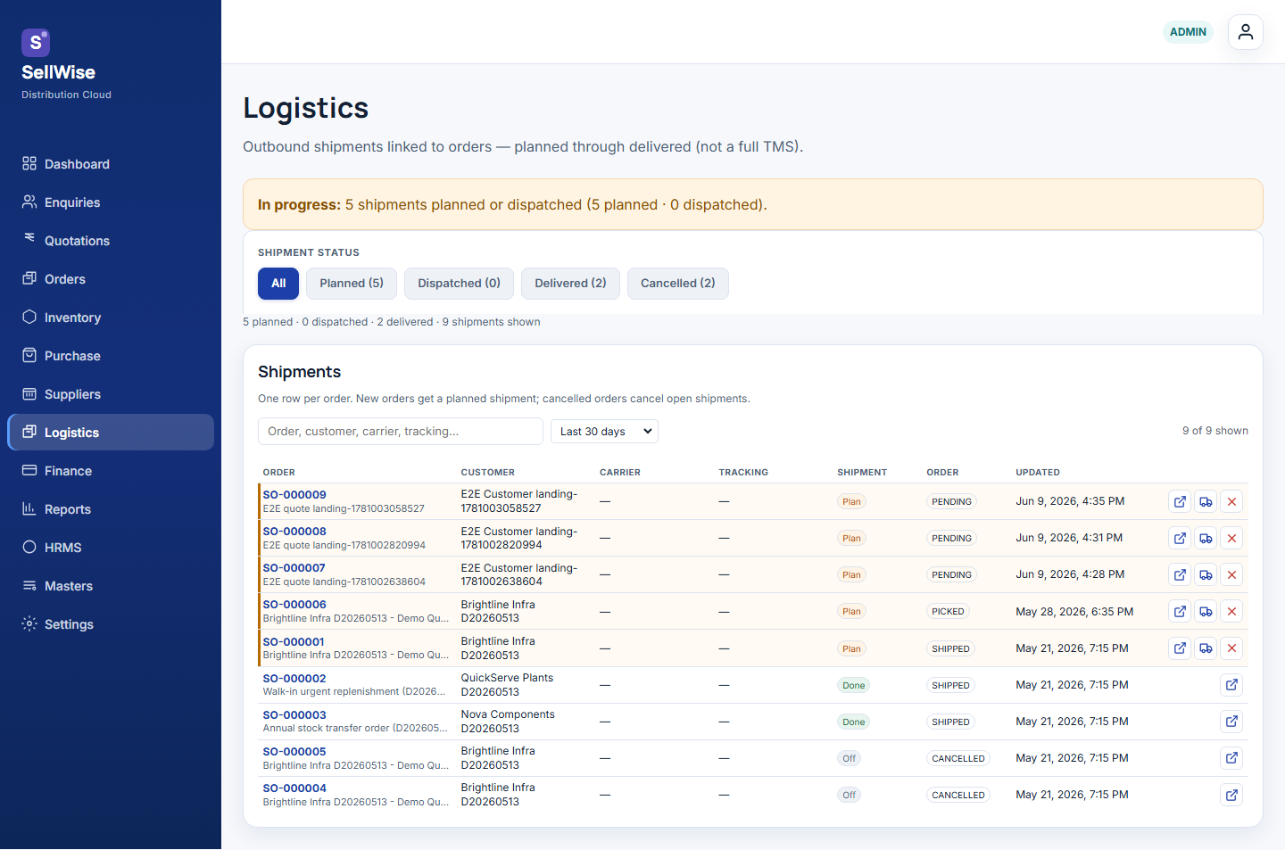This screenshot has width=1285, height=850.
Task: Open Purchase in sidebar
Action: [x=111, y=356]
